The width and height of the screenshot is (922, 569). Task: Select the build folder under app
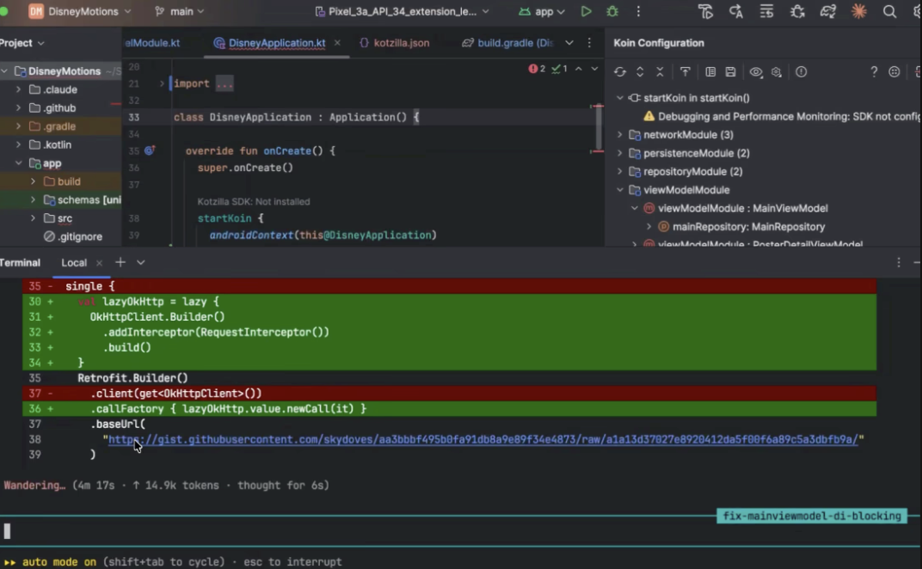(62, 181)
